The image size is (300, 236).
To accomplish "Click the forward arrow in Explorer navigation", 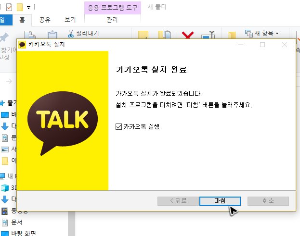I will [9, 81].
